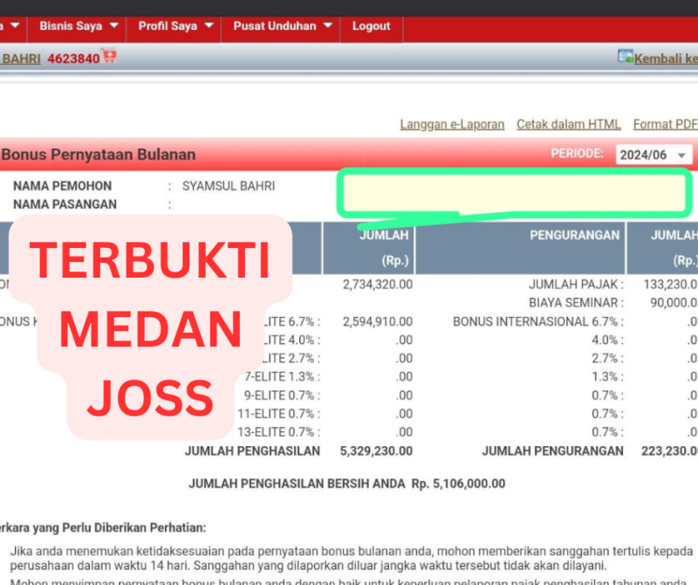Viewport: 698px width, 585px height.
Task: Open the PERIODE 2024/06 selector
Action: 654,155
